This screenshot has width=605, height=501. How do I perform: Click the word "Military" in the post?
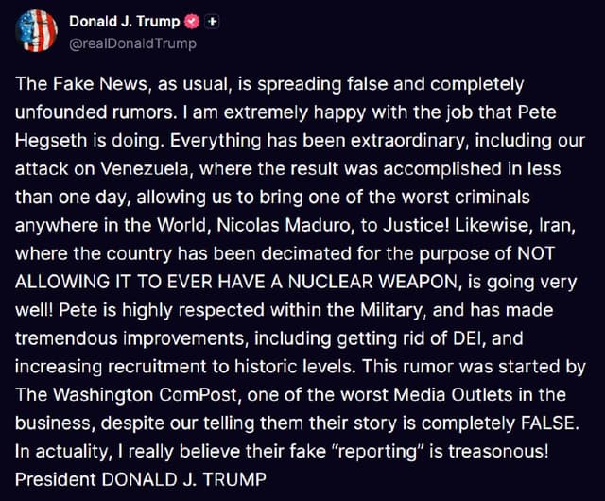click(x=393, y=310)
